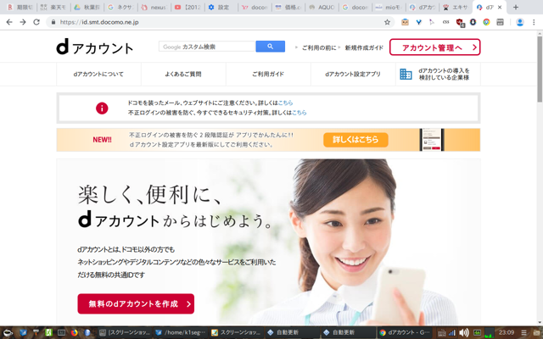
Task: Focus the Google カスタム検索 input field
Action: coord(207,47)
